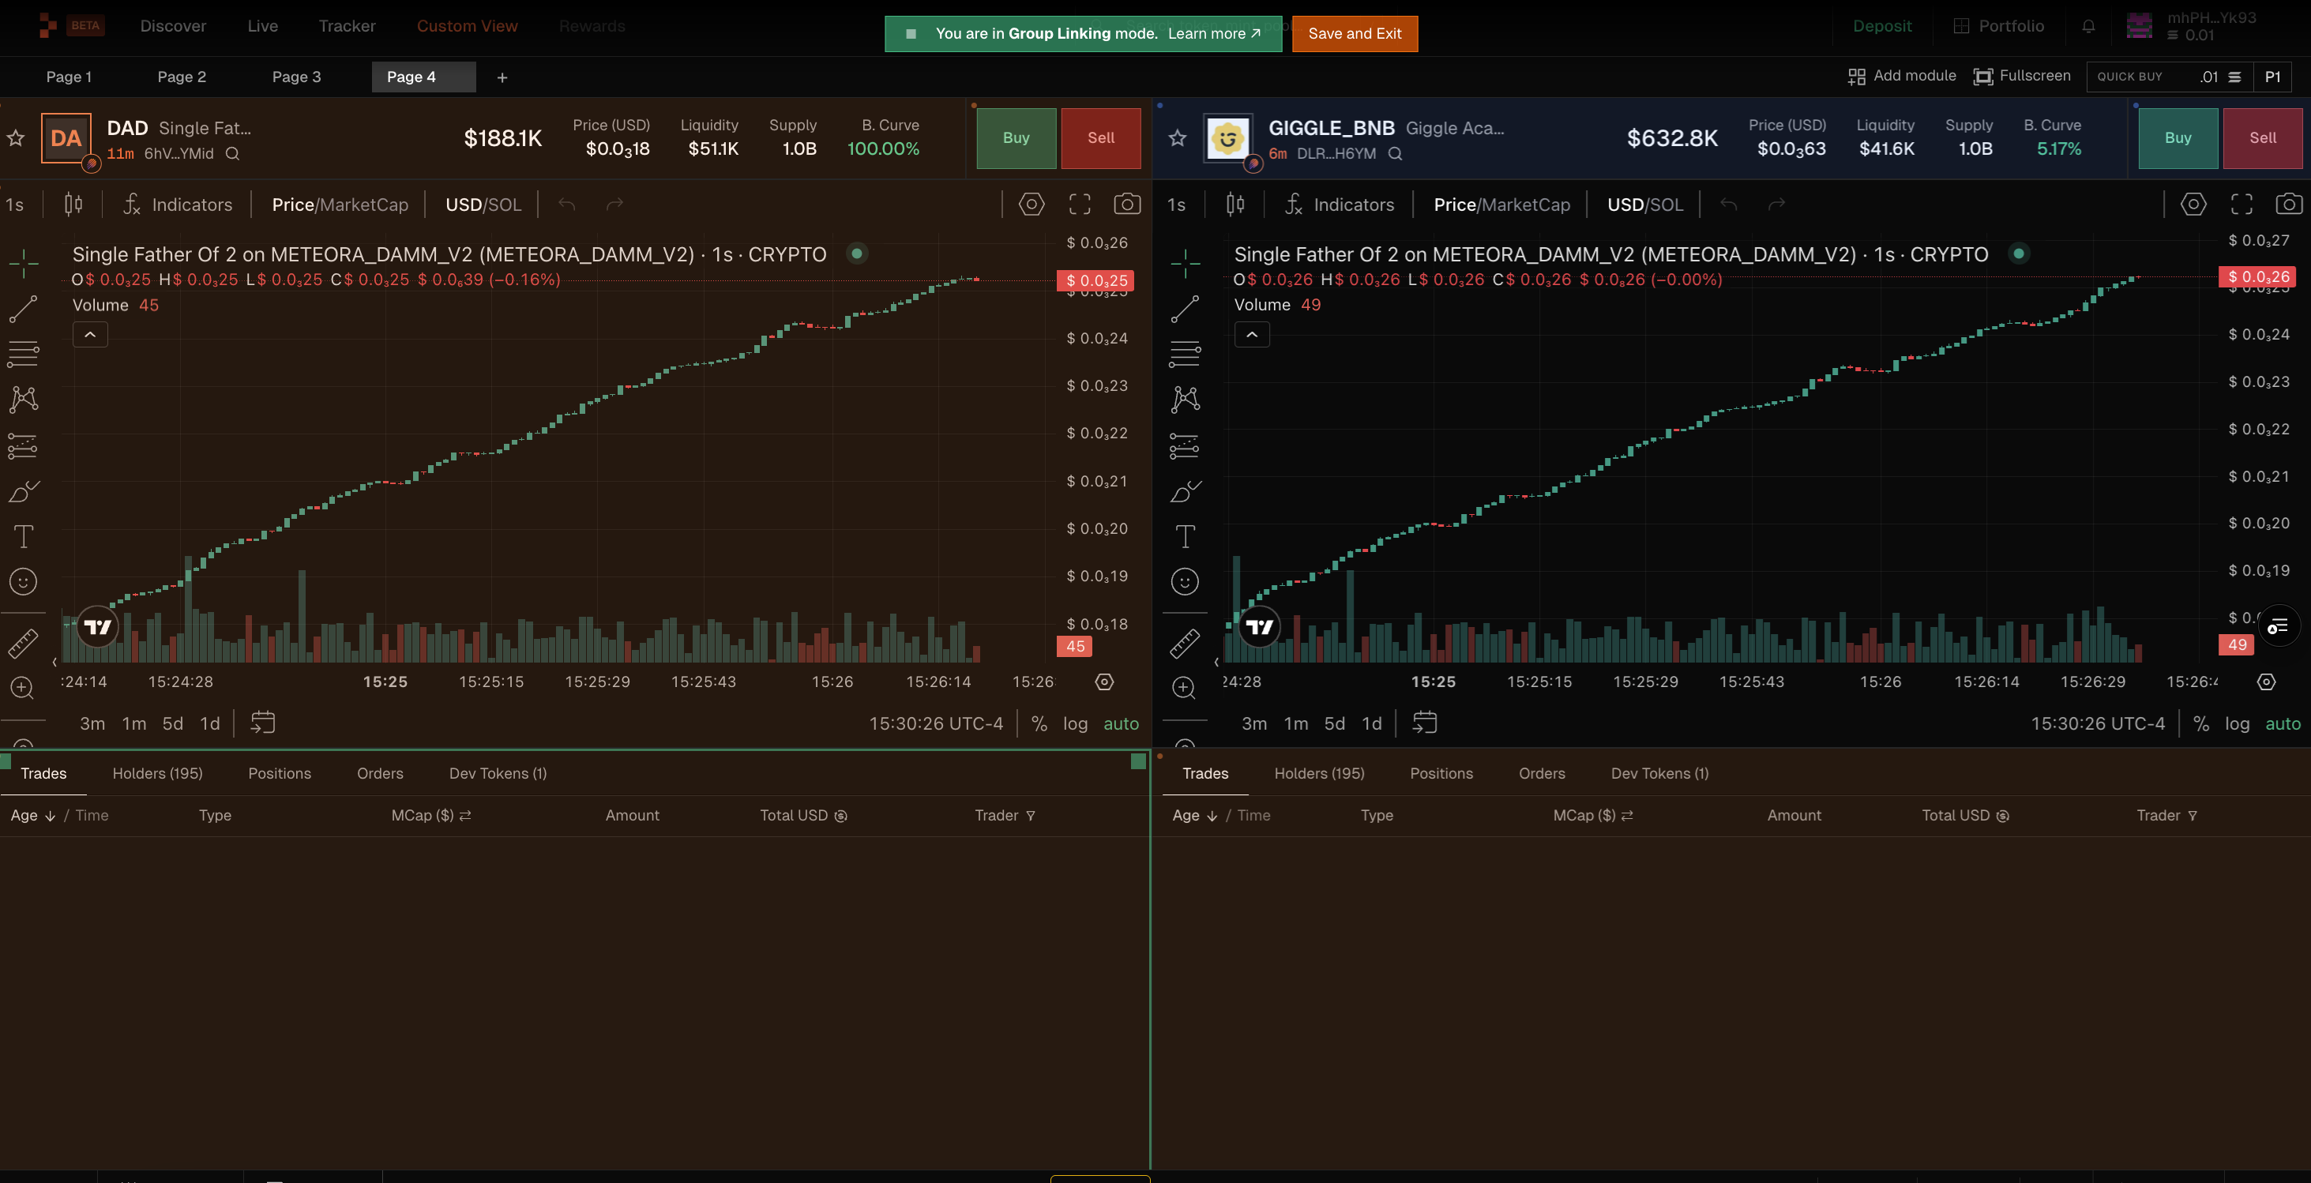Open notifications bell icon
2311x1183 pixels.
2088,26
